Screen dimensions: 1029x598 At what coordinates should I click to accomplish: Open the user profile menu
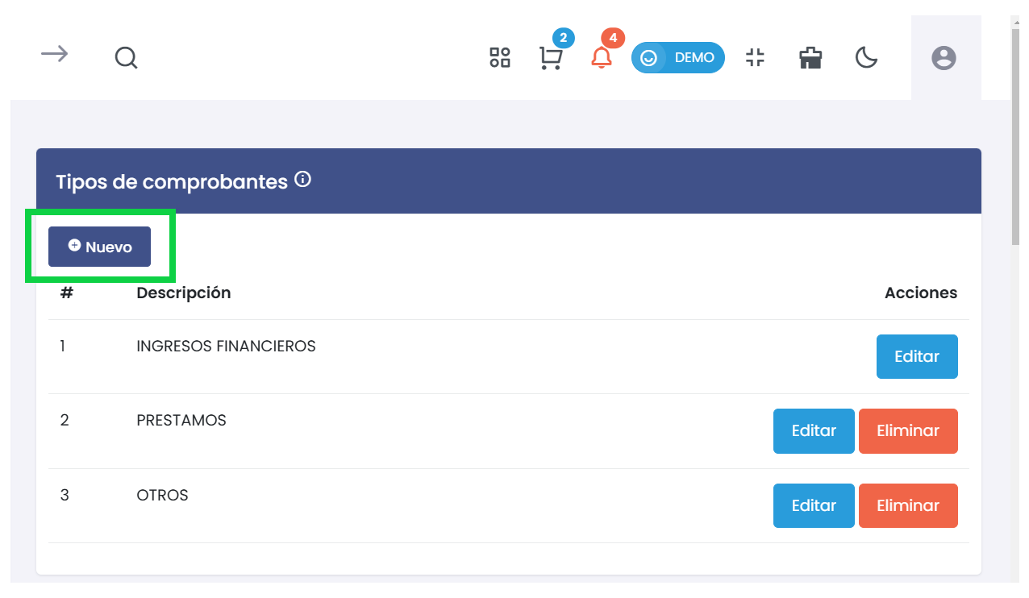click(x=944, y=57)
